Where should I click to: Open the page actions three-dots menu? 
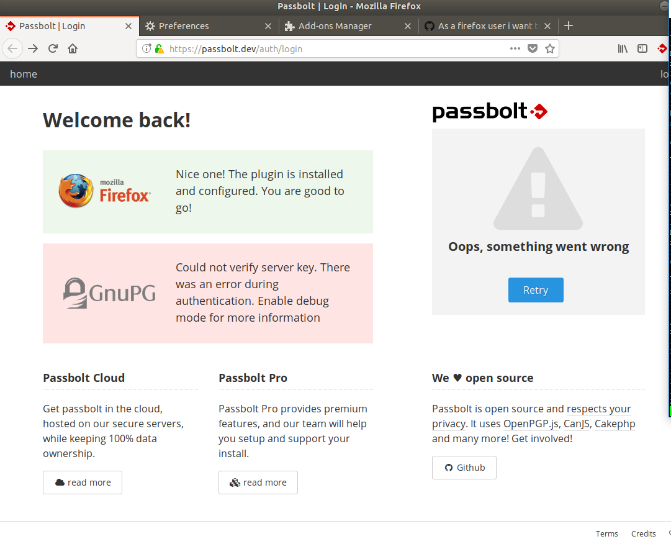[515, 48]
